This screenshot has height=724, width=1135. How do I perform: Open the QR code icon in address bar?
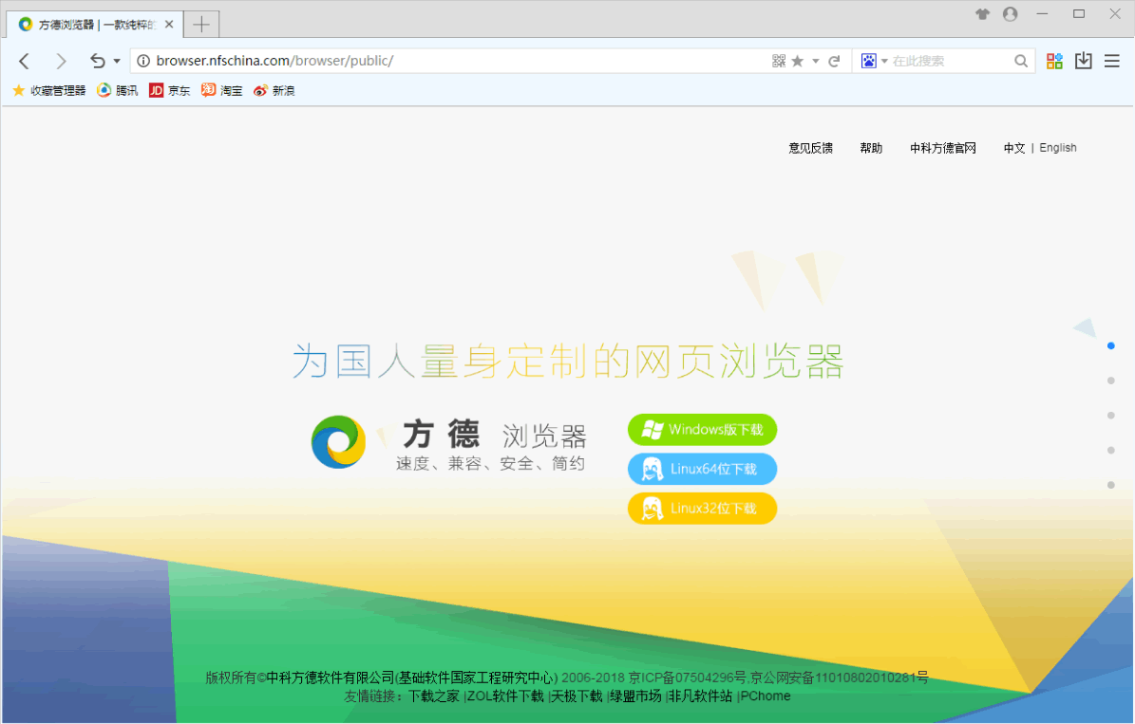point(779,61)
